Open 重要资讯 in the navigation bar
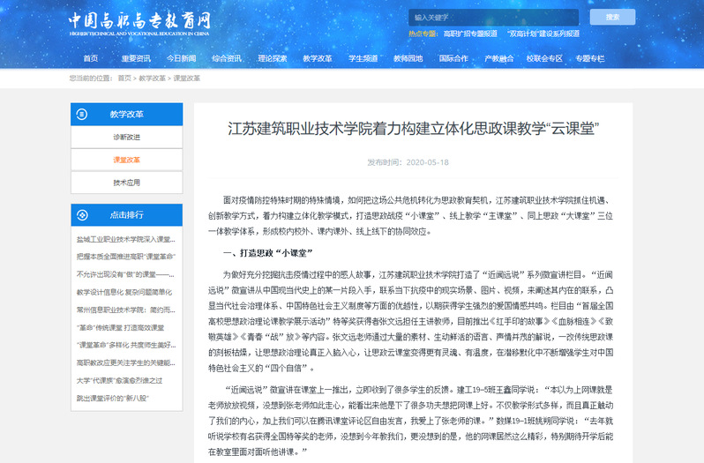The image size is (704, 463). click(136, 58)
